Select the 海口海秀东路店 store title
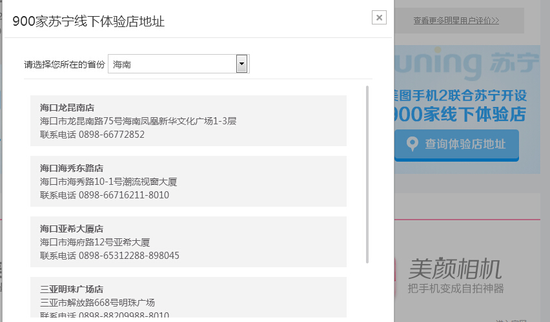The width and height of the screenshot is (550, 322). pyautogui.click(x=72, y=168)
